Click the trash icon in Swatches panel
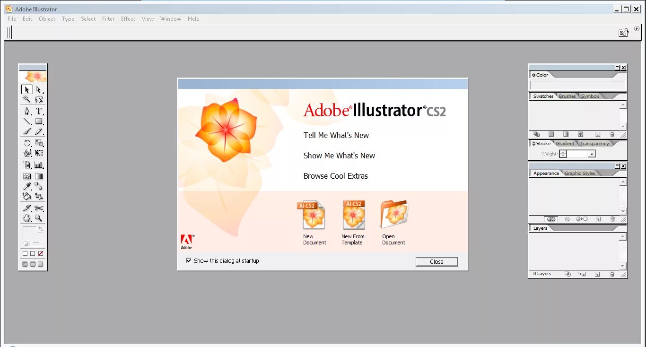646x347 pixels. click(x=612, y=134)
